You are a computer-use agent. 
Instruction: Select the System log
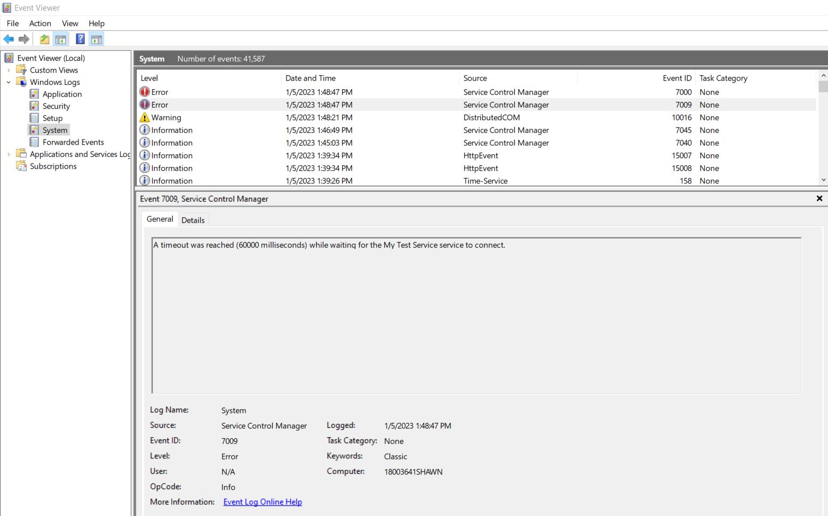[55, 130]
